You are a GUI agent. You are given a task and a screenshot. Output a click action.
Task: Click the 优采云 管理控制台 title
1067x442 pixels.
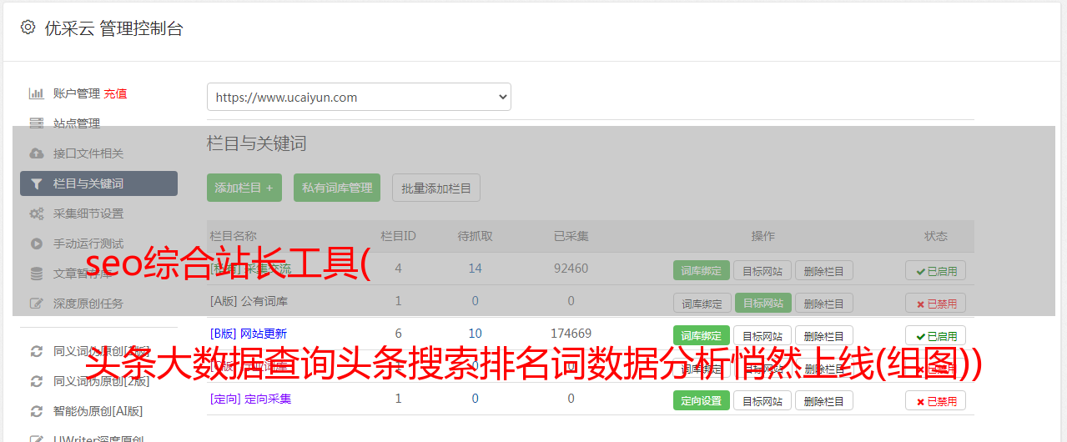[x=113, y=28]
